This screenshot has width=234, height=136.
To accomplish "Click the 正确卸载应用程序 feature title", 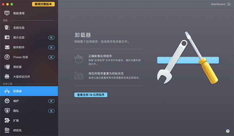I will (x=100, y=56).
